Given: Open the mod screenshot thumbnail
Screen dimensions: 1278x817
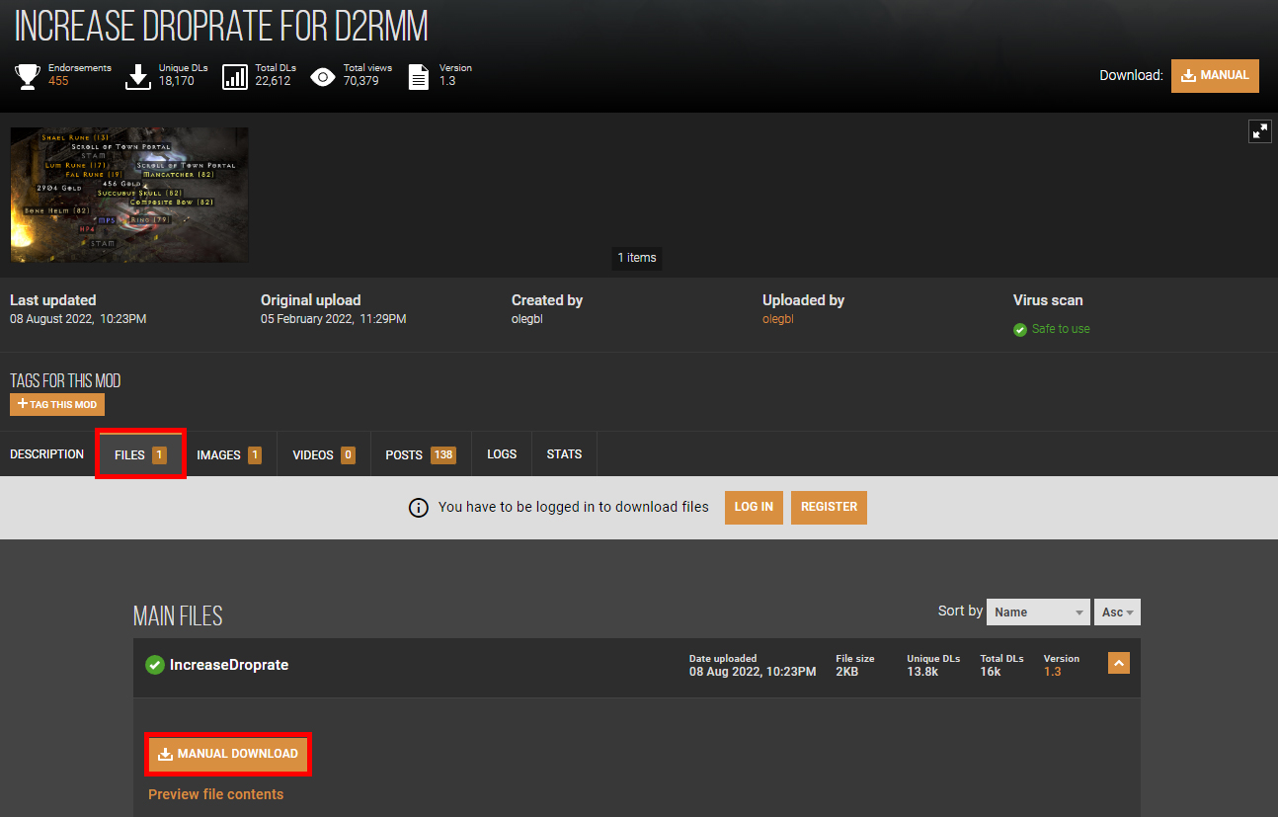Looking at the screenshot, I should coord(129,195).
